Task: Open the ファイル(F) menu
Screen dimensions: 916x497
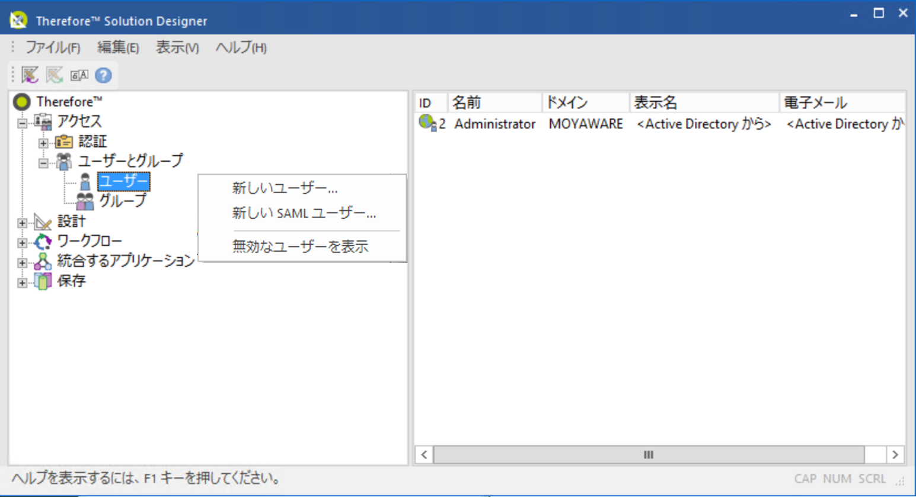Action: 53,48
